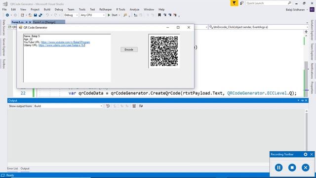
Task: Expand the Start button dropdown arrow
Action: point(119,15)
